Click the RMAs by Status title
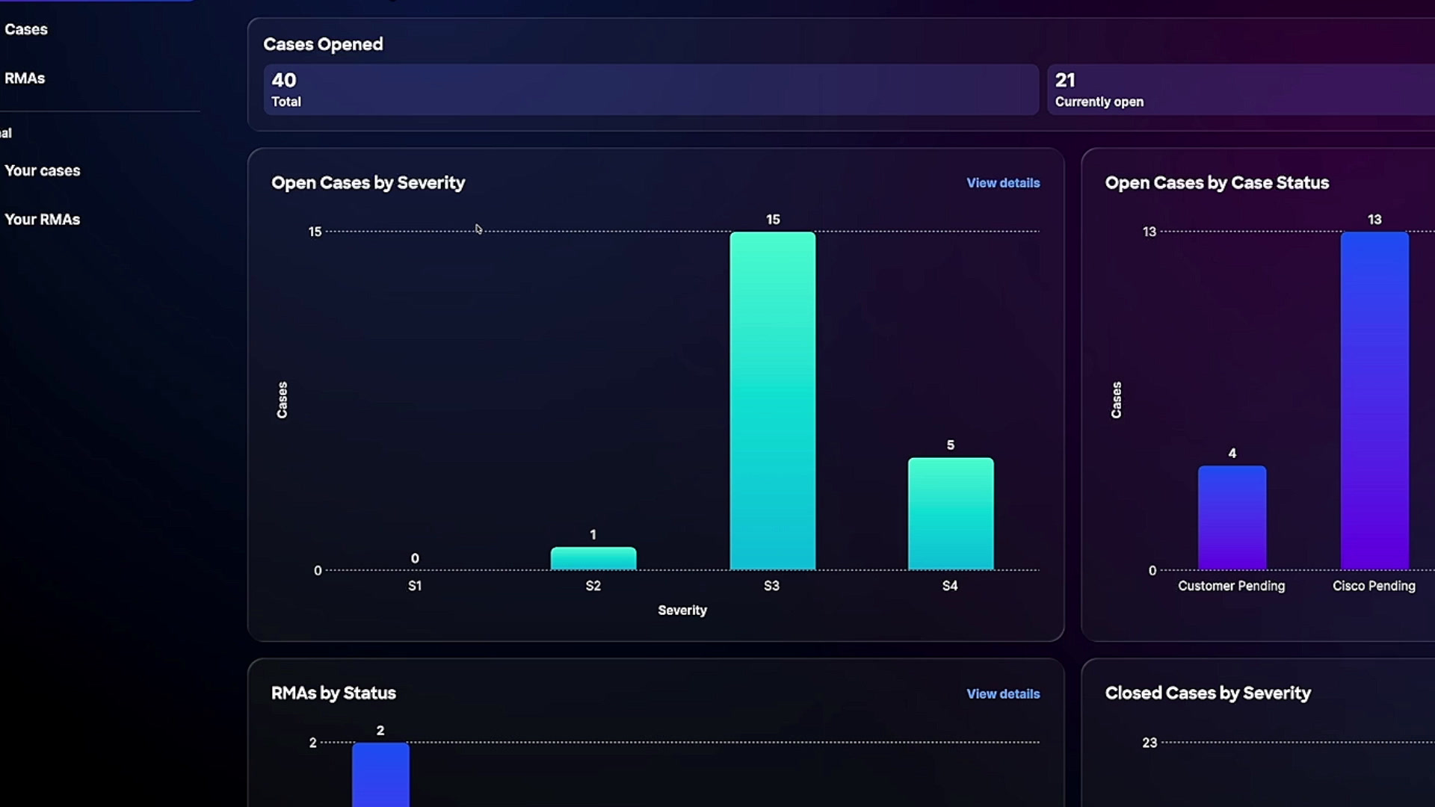Screen dimensions: 1435x807 click(x=333, y=693)
